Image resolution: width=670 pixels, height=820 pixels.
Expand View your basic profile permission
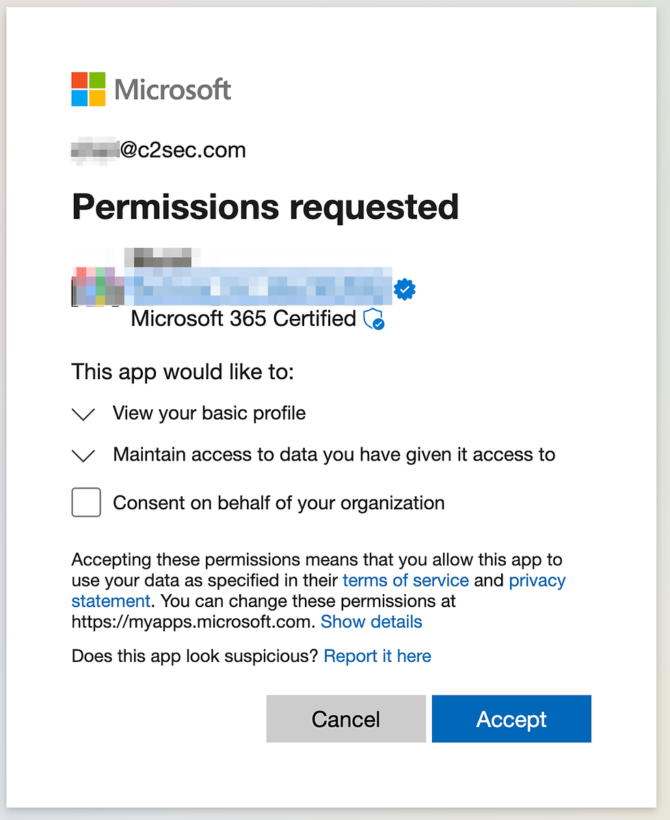[x=83, y=414]
